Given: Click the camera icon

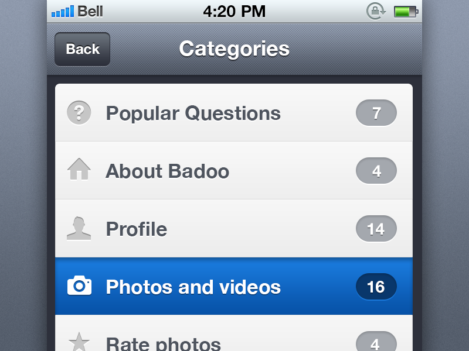Looking at the screenshot, I should (x=79, y=286).
